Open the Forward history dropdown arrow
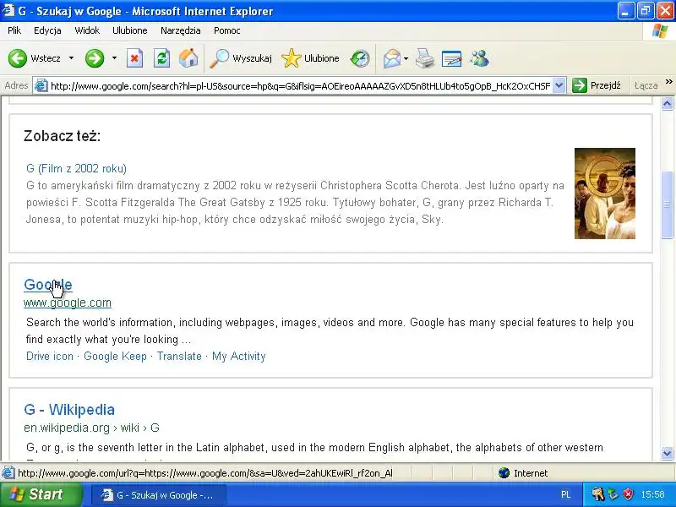676x507 pixels. pyautogui.click(x=114, y=57)
